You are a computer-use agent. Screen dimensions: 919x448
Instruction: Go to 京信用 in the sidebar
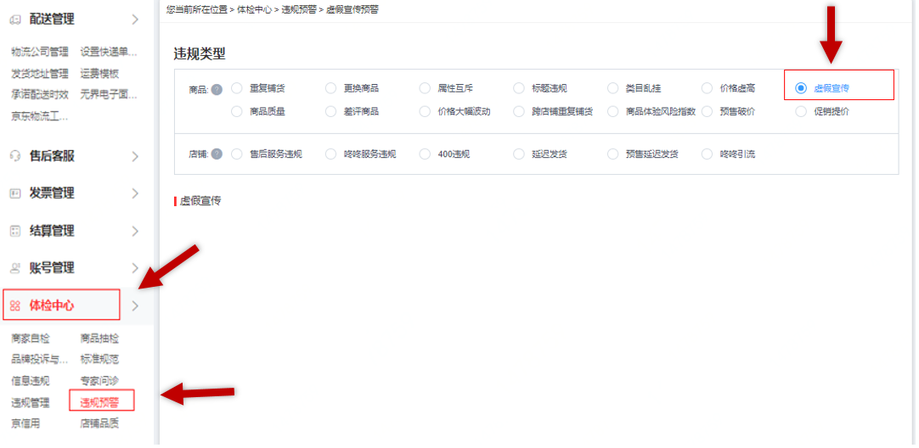click(25, 423)
